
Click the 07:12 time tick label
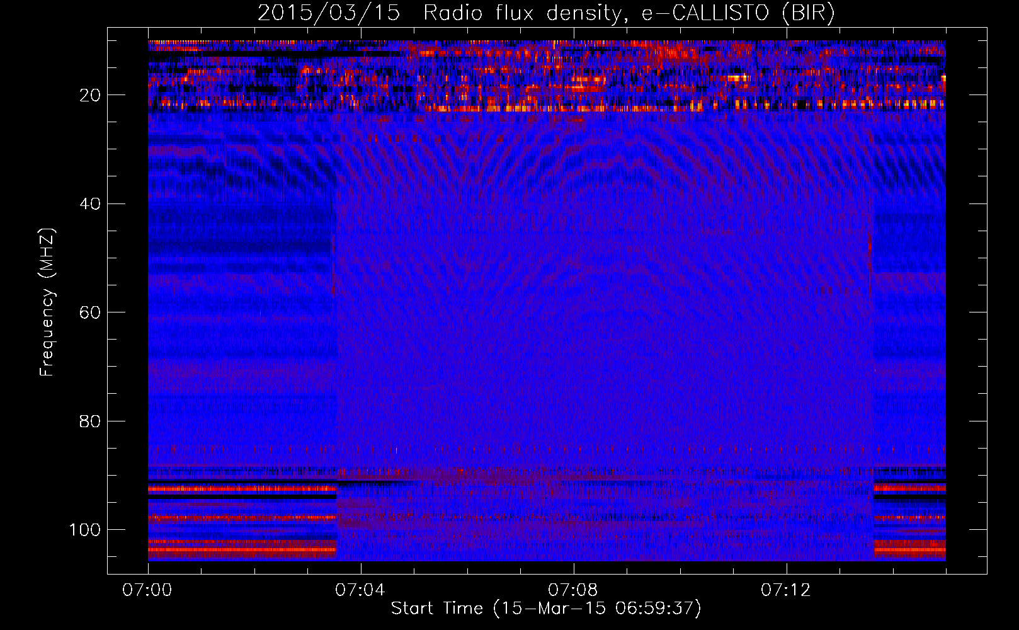tap(786, 590)
